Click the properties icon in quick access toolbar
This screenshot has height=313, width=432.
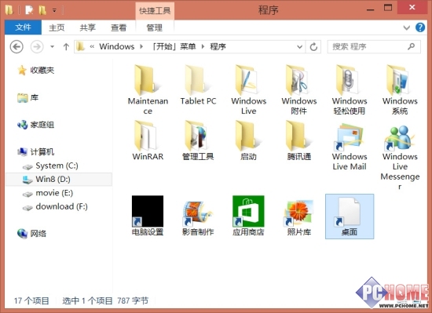[x=29, y=10]
